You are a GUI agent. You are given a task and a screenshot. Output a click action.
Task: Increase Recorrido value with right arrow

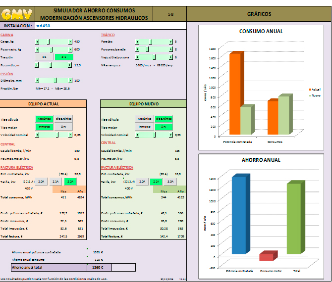[x=70, y=65]
